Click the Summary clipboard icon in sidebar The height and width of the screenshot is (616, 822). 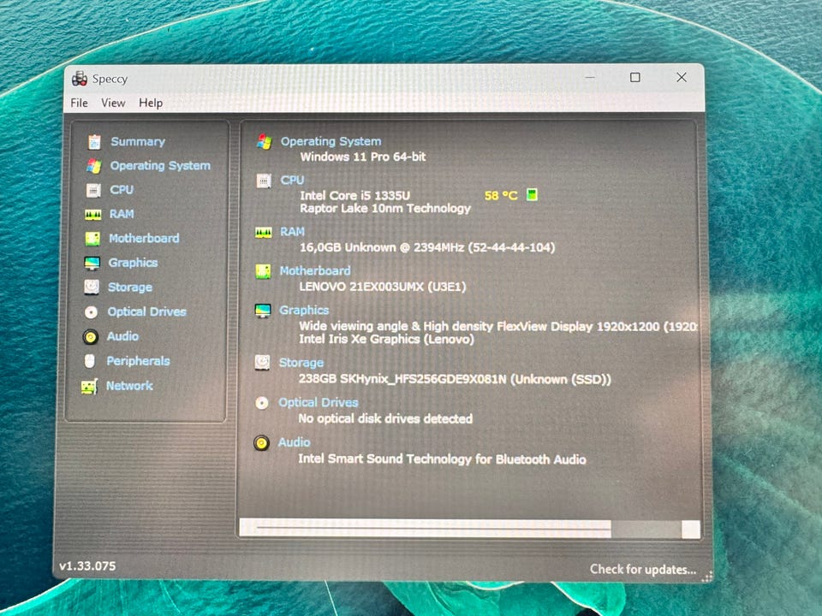(x=94, y=141)
